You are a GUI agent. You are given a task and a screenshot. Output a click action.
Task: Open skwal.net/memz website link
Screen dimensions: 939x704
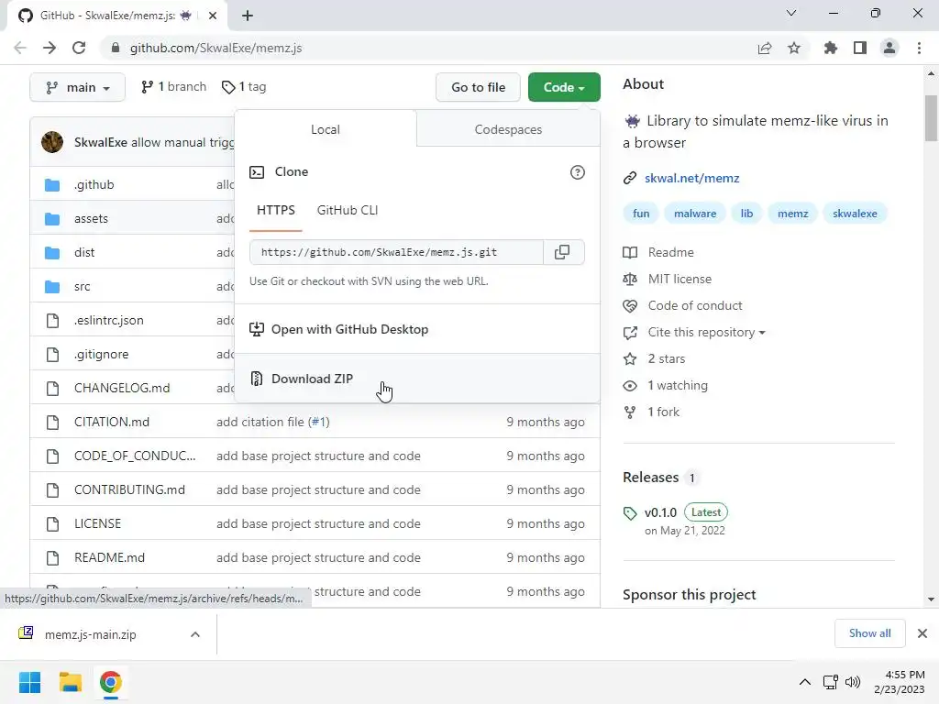tap(691, 178)
